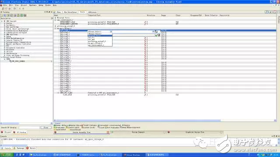Expand External Ports group in ports list
Screen dimensions: 280x157
pos(56,18)
